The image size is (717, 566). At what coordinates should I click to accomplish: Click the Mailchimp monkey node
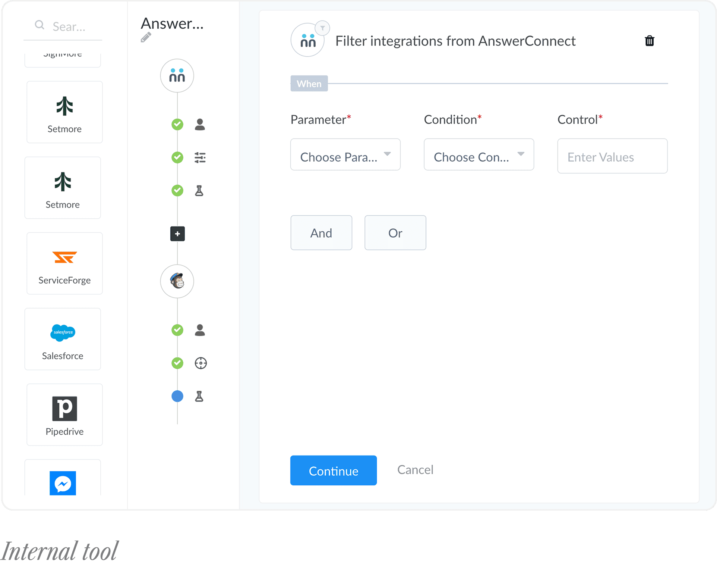coord(177,281)
